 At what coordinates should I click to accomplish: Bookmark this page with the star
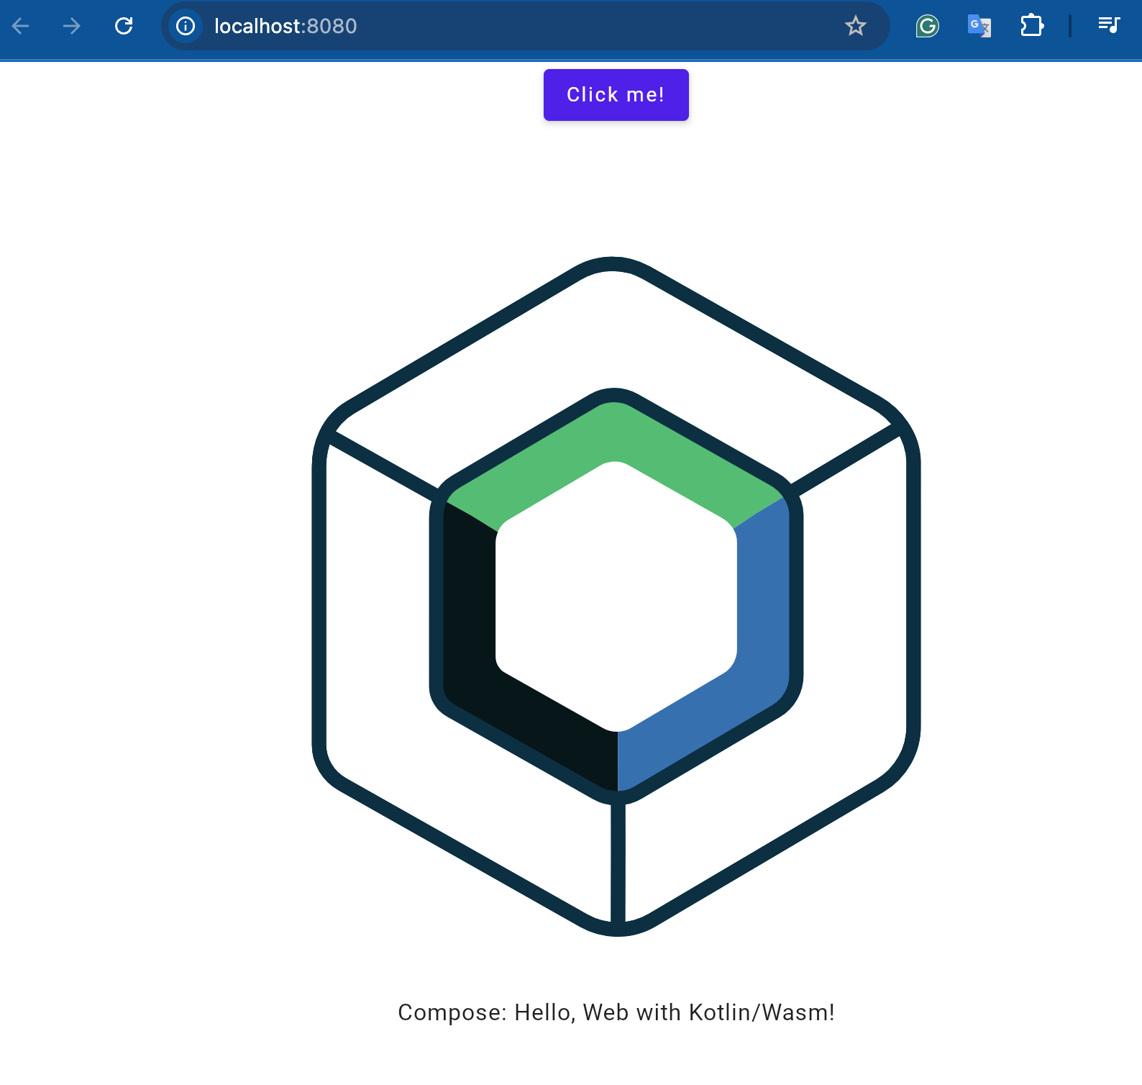(x=855, y=26)
